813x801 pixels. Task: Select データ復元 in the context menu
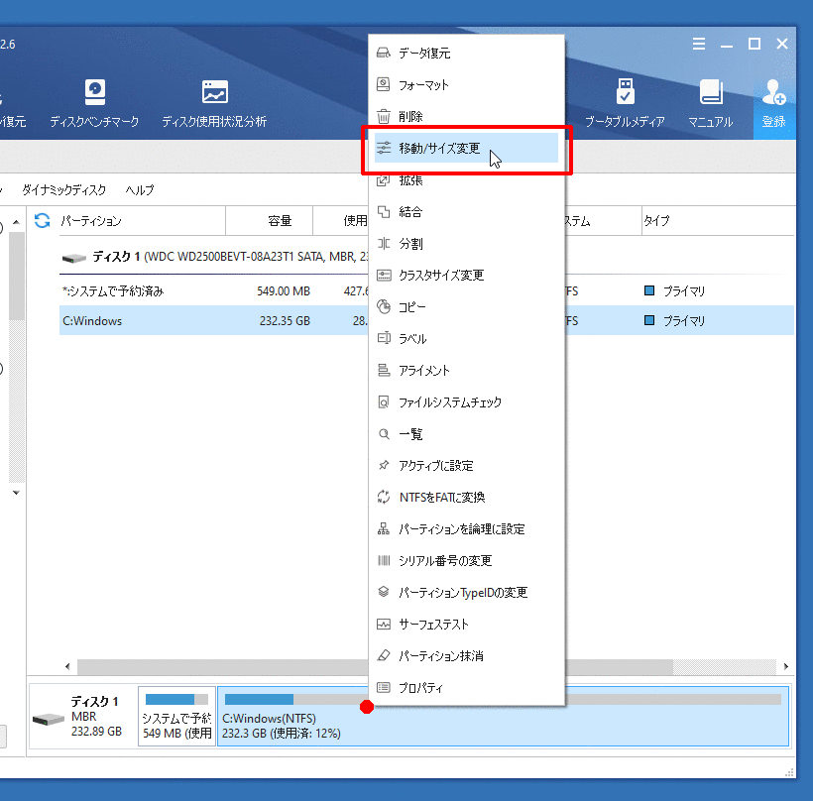click(x=424, y=54)
